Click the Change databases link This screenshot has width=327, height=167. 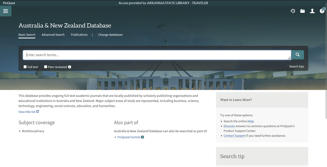click(x=110, y=35)
